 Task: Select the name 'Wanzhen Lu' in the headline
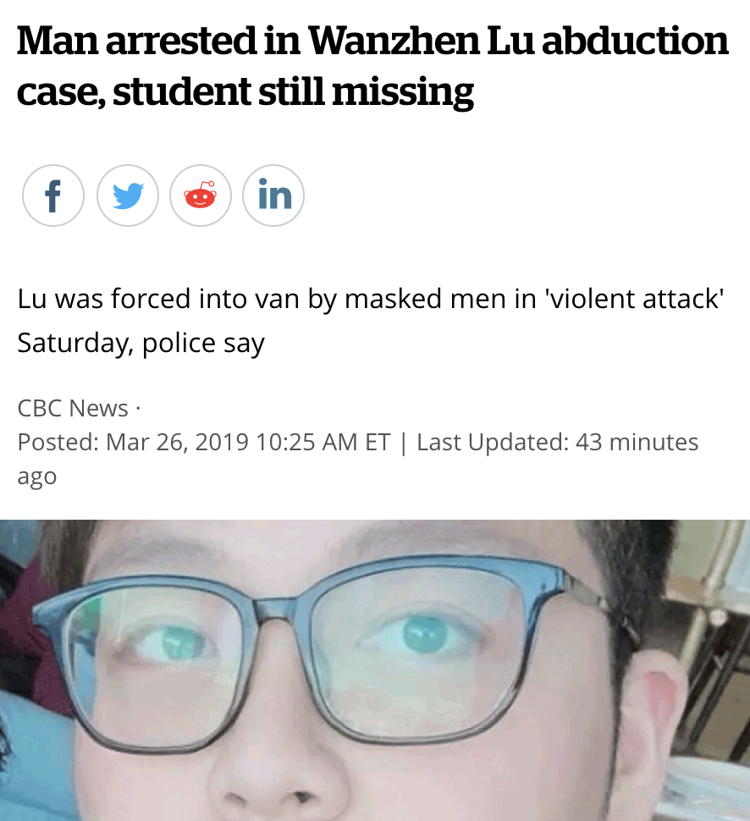click(421, 41)
